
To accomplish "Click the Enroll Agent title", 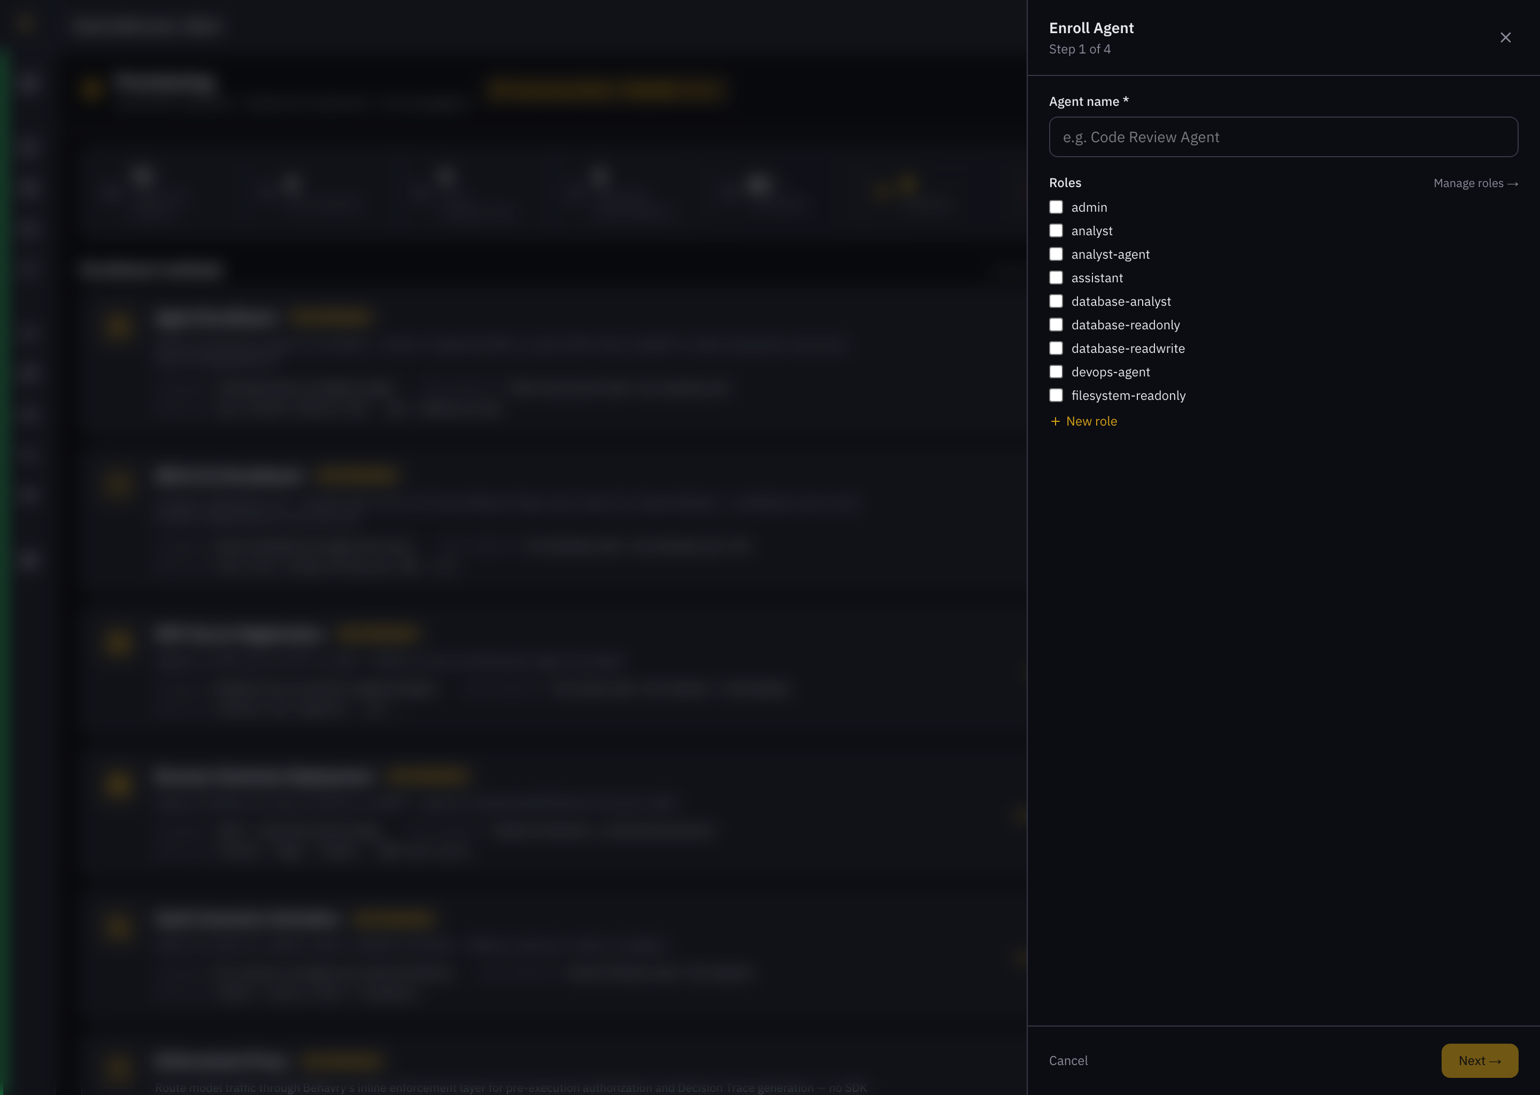I will click(1091, 28).
